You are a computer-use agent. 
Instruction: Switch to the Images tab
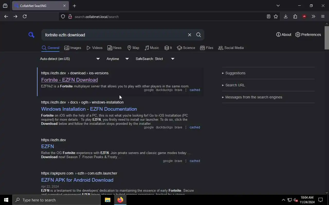[73, 48]
